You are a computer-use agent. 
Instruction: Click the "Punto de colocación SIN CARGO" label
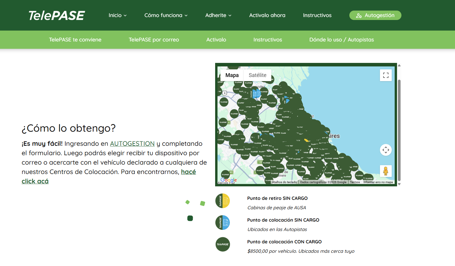pyautogui.click(x=283, y=220)
